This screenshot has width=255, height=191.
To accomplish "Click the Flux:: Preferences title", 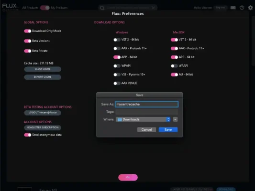I will click(x=128, y=14).
